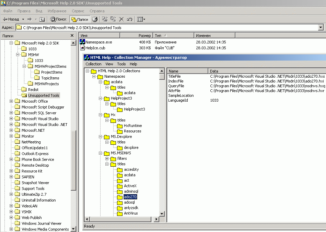Click the Name column header in Collection Manager
Screen dimensions: 326x232
tap(187, 71)
